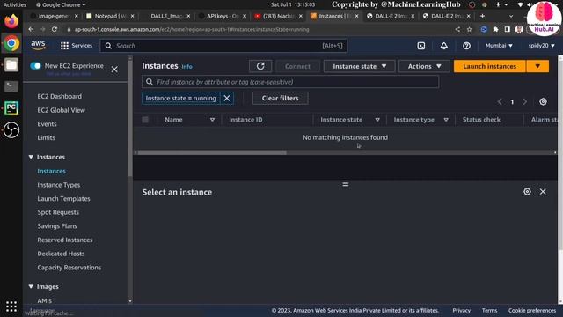563x317 pixels.
Task: Switch to the API keys tab
Action: [x=223, y=16]
